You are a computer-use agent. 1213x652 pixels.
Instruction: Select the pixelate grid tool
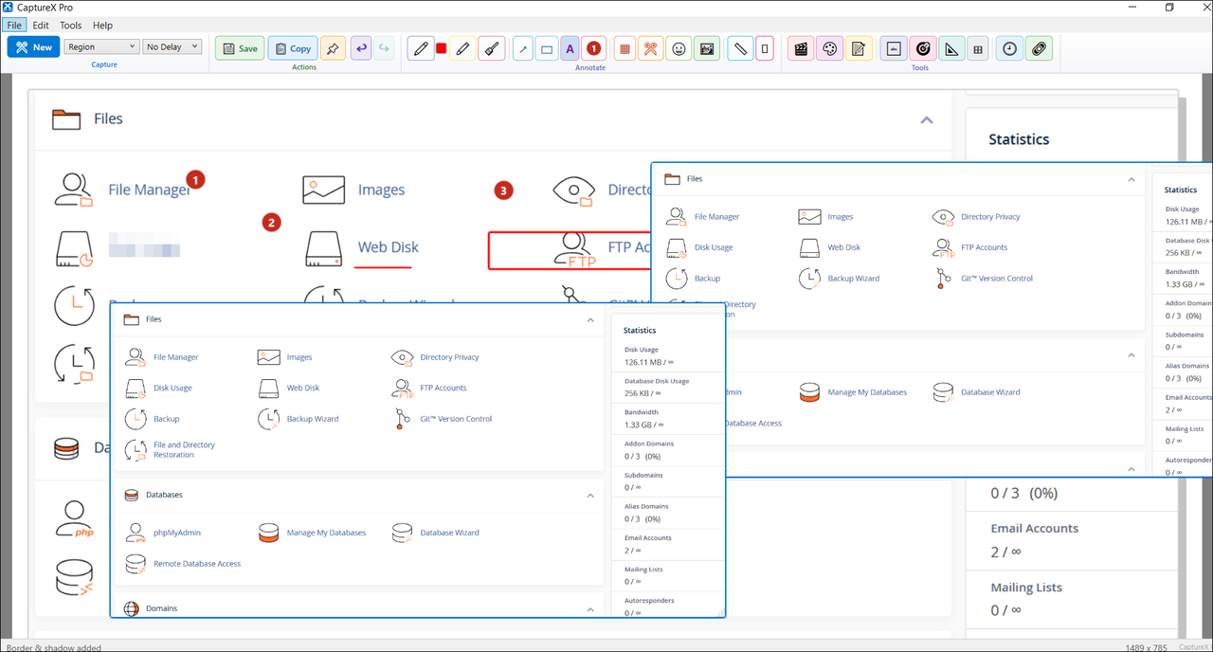pos(625,48)
